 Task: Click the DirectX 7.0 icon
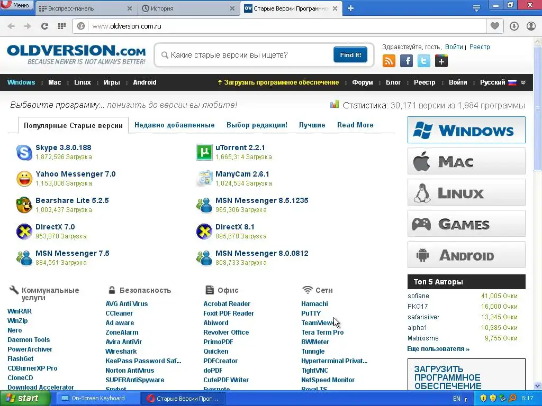coord(24,232)
